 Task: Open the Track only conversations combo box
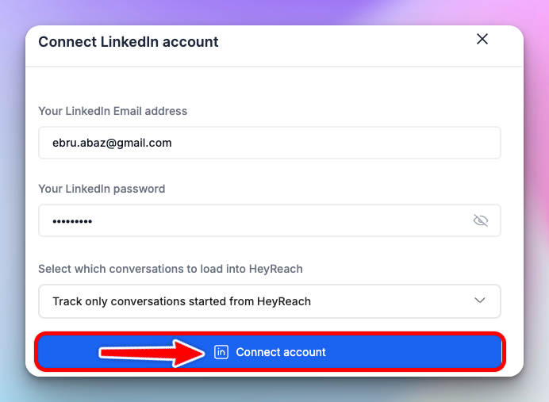(x=270, y=301)
